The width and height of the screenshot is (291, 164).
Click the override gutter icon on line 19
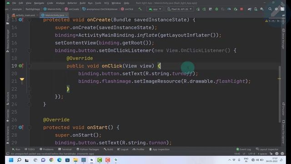(x=21, y=66)
